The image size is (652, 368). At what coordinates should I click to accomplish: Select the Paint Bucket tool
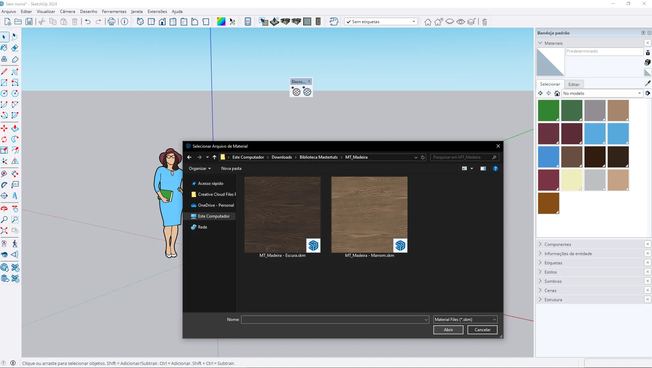(x=4, y=48)
